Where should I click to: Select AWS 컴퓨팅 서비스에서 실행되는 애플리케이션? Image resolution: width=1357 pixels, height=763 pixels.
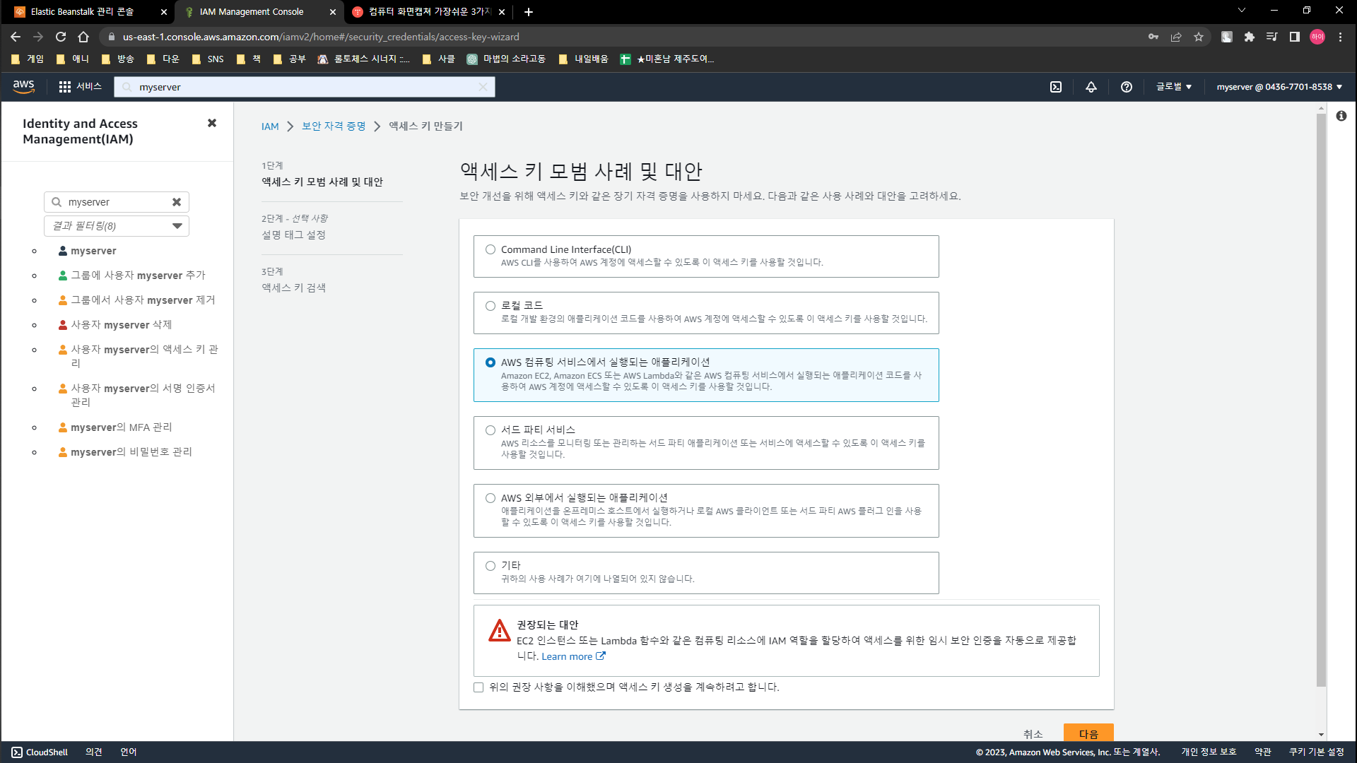click(490, 362)
